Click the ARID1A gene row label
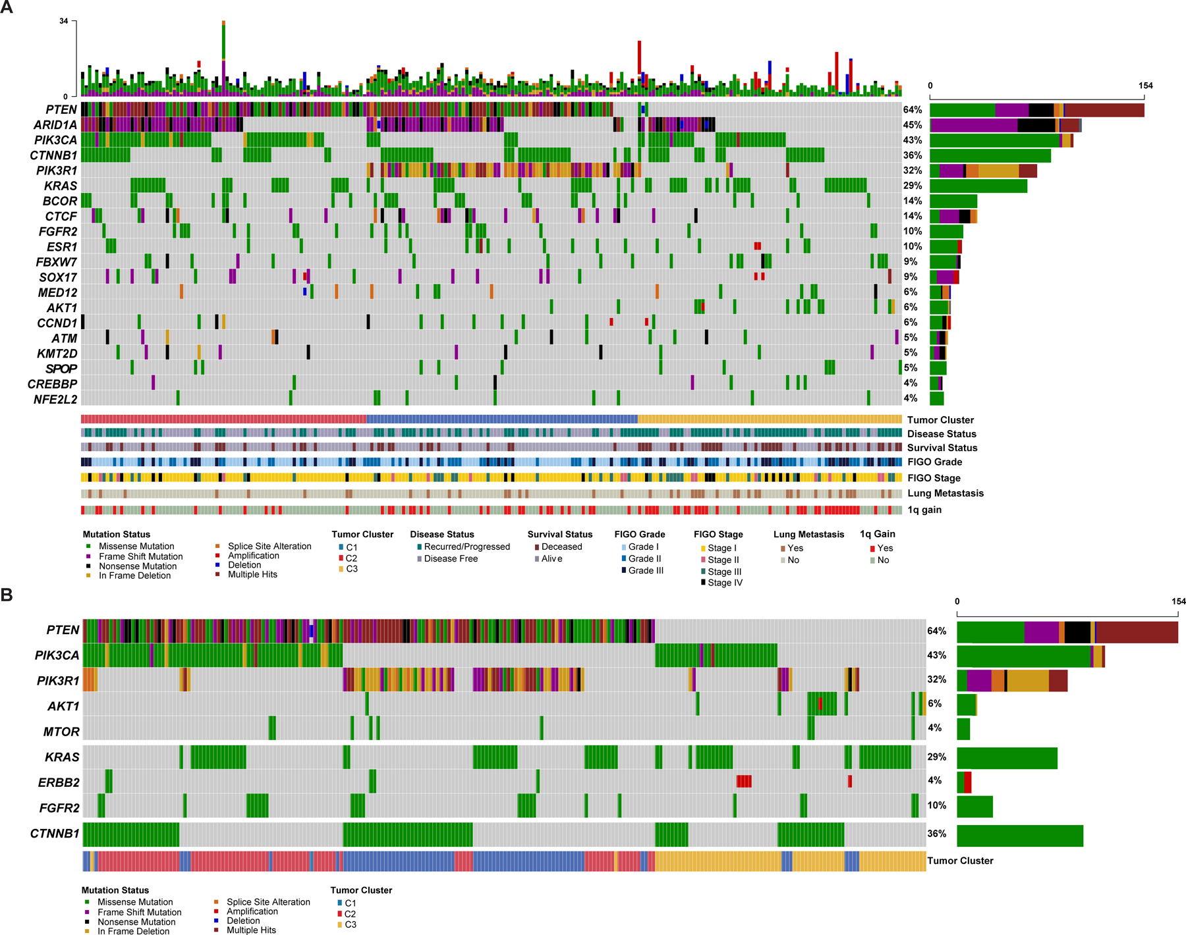The height and width of the screenshot is (935, 1186). [55, 125]
